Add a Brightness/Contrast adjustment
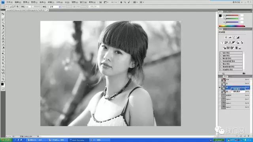Screen dimensions: 253x142 click(x=226, y=37)
